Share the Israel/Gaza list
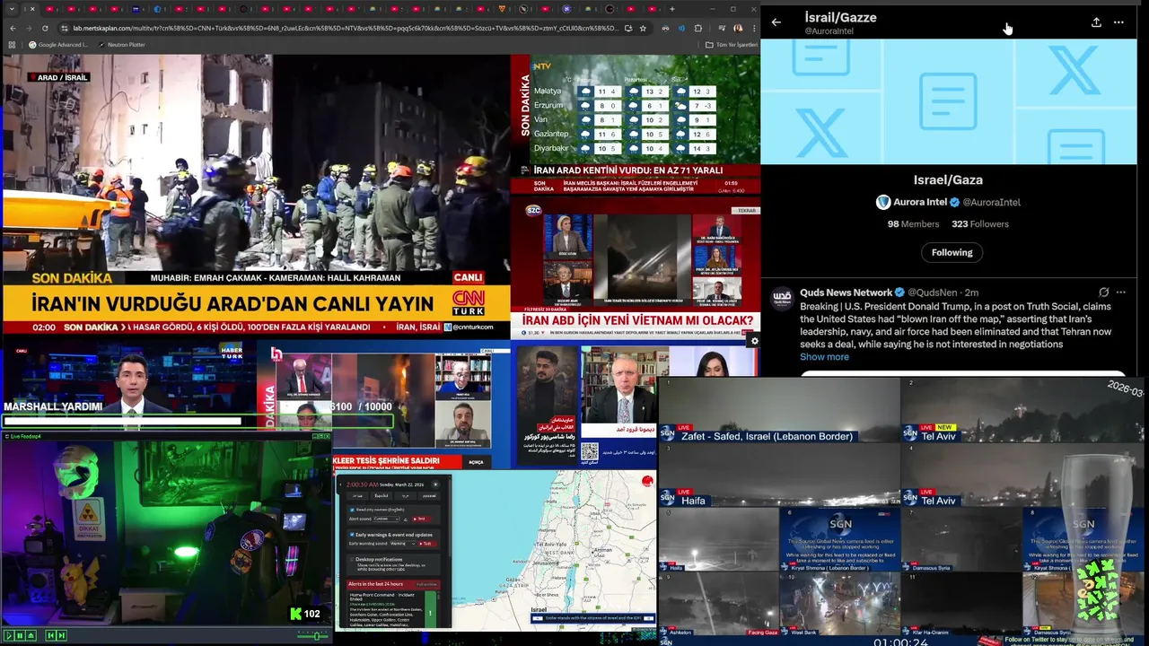The height and width of the screenshot is (646, 1149). (1096, 22)
